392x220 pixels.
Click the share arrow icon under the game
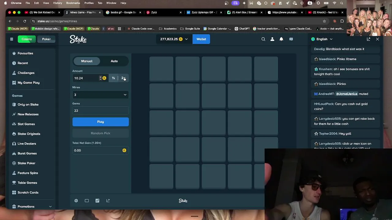click(x=108, y=201)
